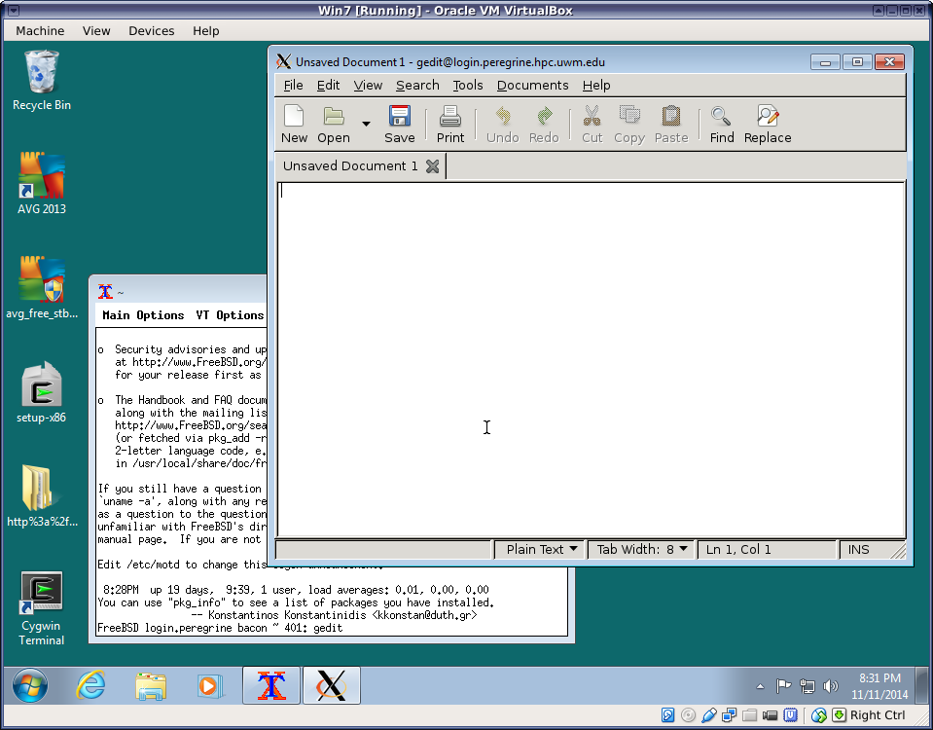Open Find with magnifier icon
Image resolution: width=933 pixels, height=730 pixels.
[x=722, y=125]
